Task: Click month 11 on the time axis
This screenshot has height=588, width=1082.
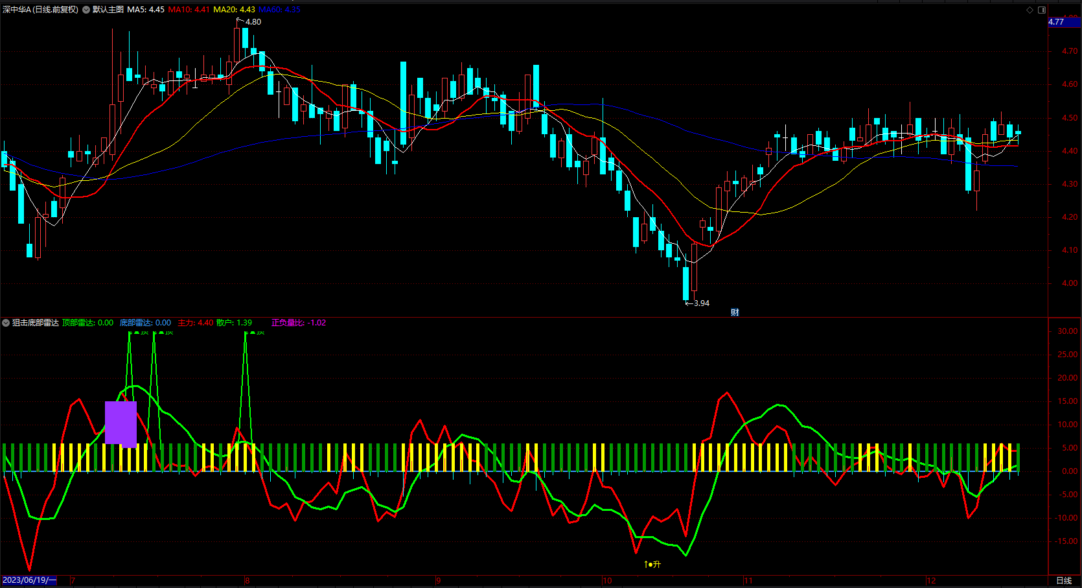Action: point(748,581)
